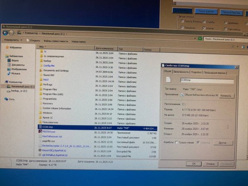Viewport: 248px width, 186px height.
Task: Click the Поиск в Реестре button in background window
Action: pyautogui.click(x=231, y=12)
